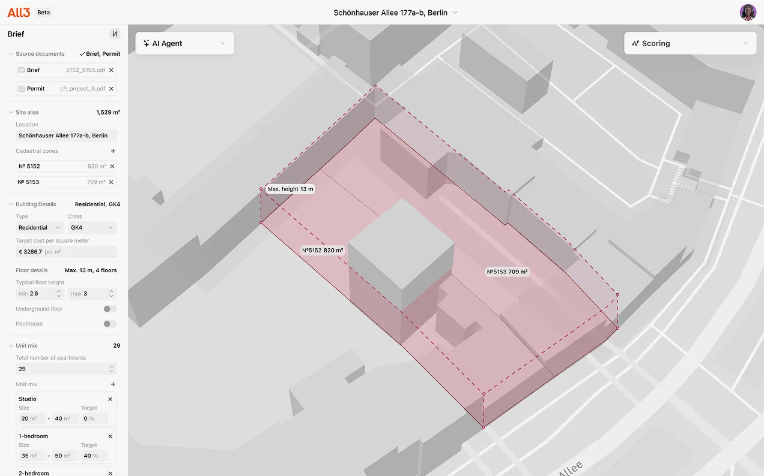This screenshot has width=764, height=476.
Task: Open the Brief filter settings icon
Action: (x=115, y=34)
